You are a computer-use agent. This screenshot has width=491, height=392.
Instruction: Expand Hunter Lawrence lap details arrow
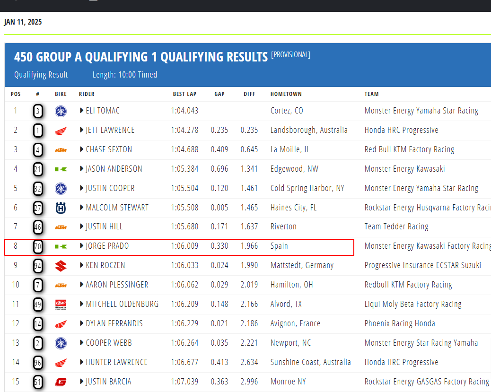(x=82, y=363)
